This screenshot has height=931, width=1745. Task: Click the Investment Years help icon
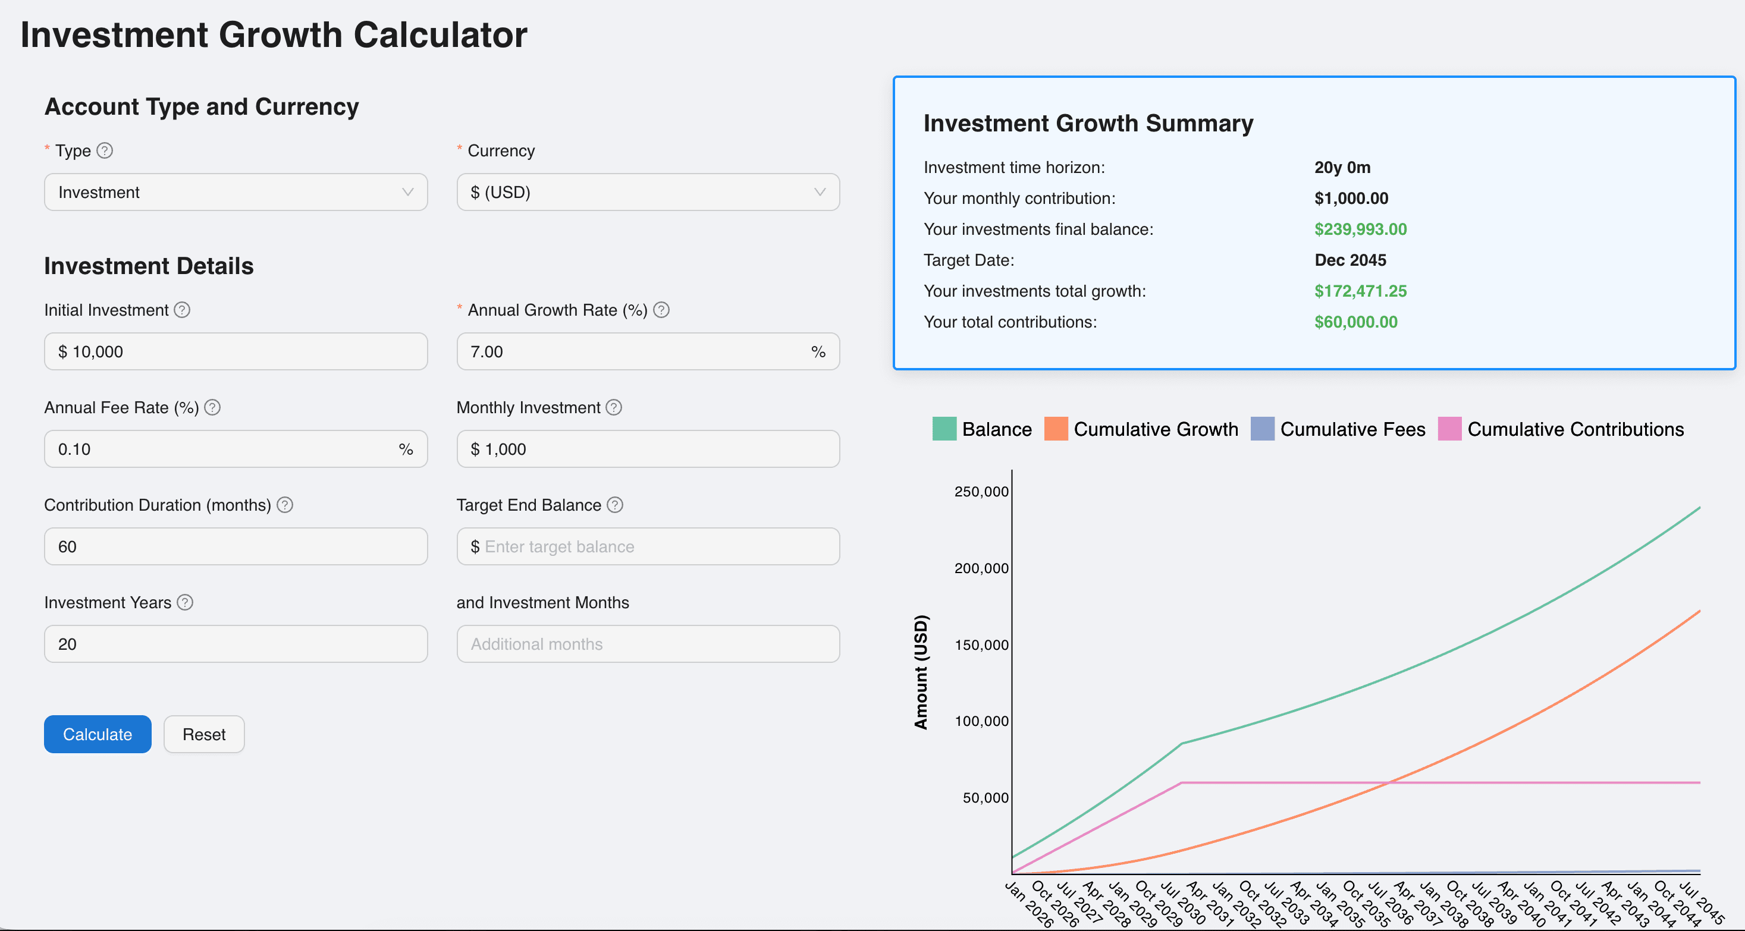(x=184, y=602)
